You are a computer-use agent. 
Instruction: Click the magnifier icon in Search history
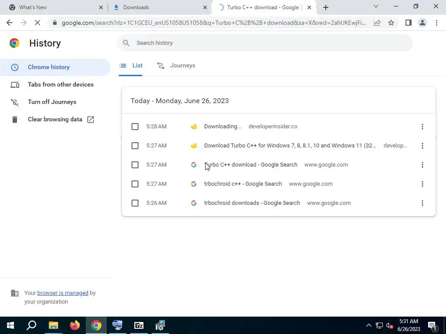126,43
